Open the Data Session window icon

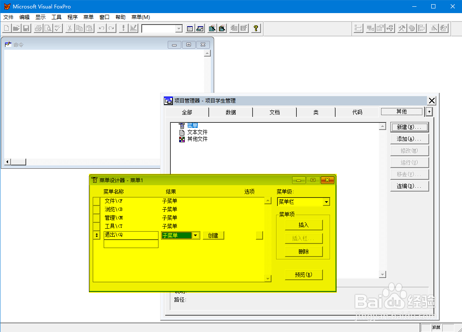click(200, 28)
